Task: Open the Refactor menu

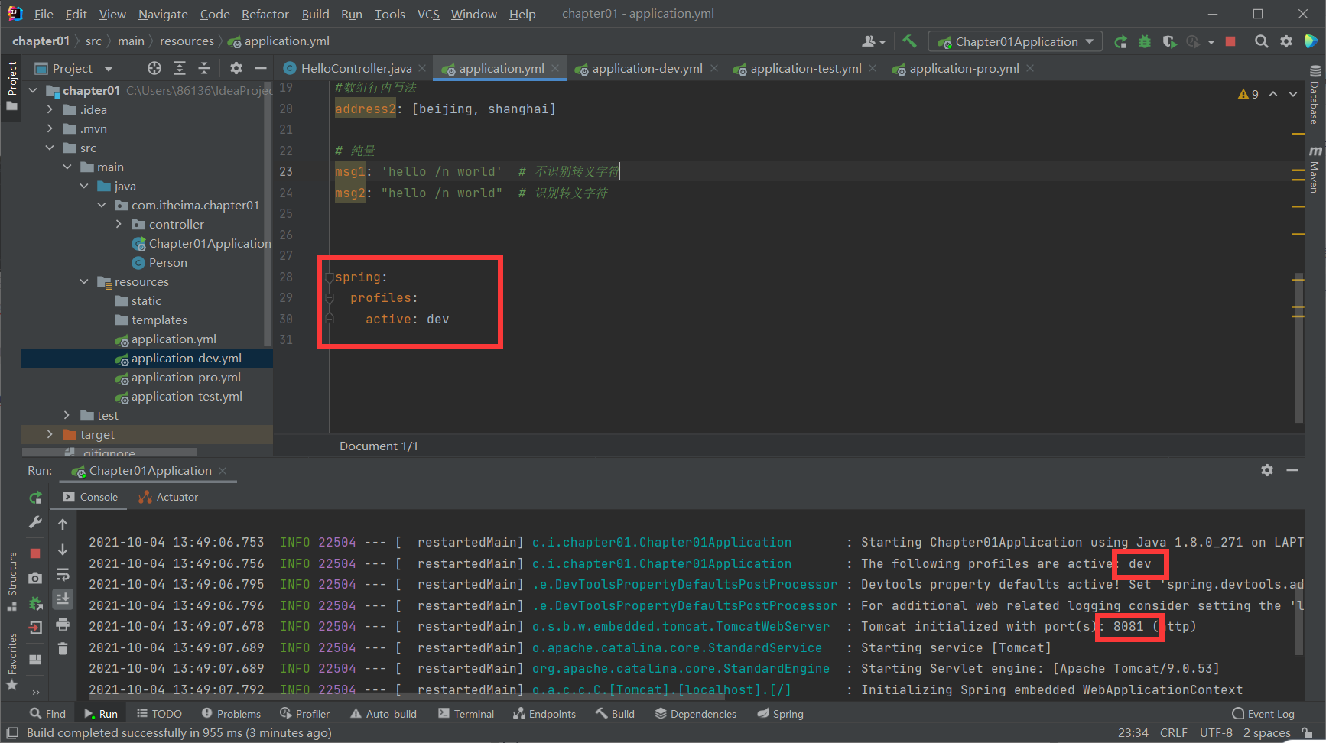Action: point(265,13)
